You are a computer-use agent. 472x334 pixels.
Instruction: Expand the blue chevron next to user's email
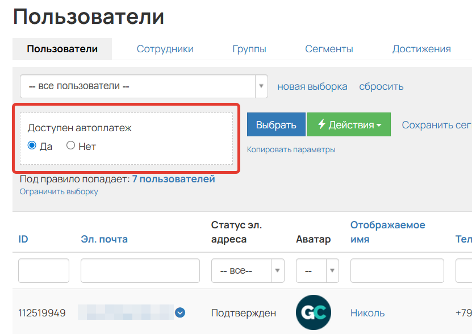180,312
